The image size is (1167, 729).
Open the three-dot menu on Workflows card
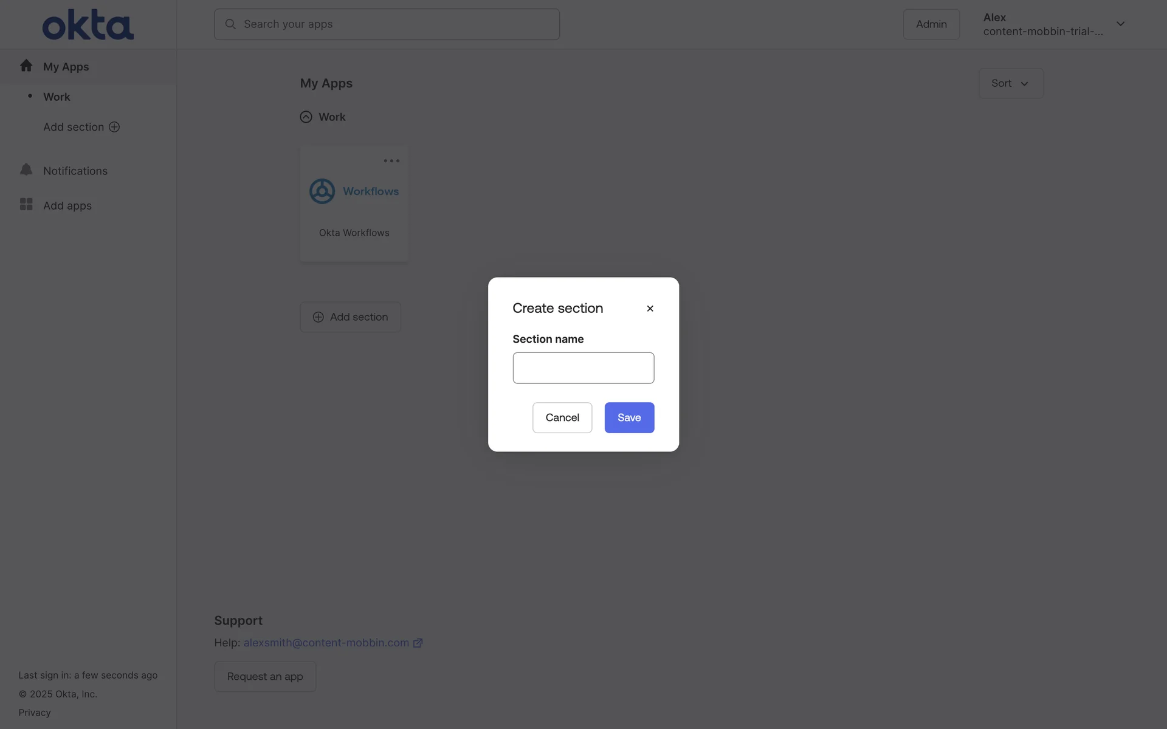(x=391, y=161)
